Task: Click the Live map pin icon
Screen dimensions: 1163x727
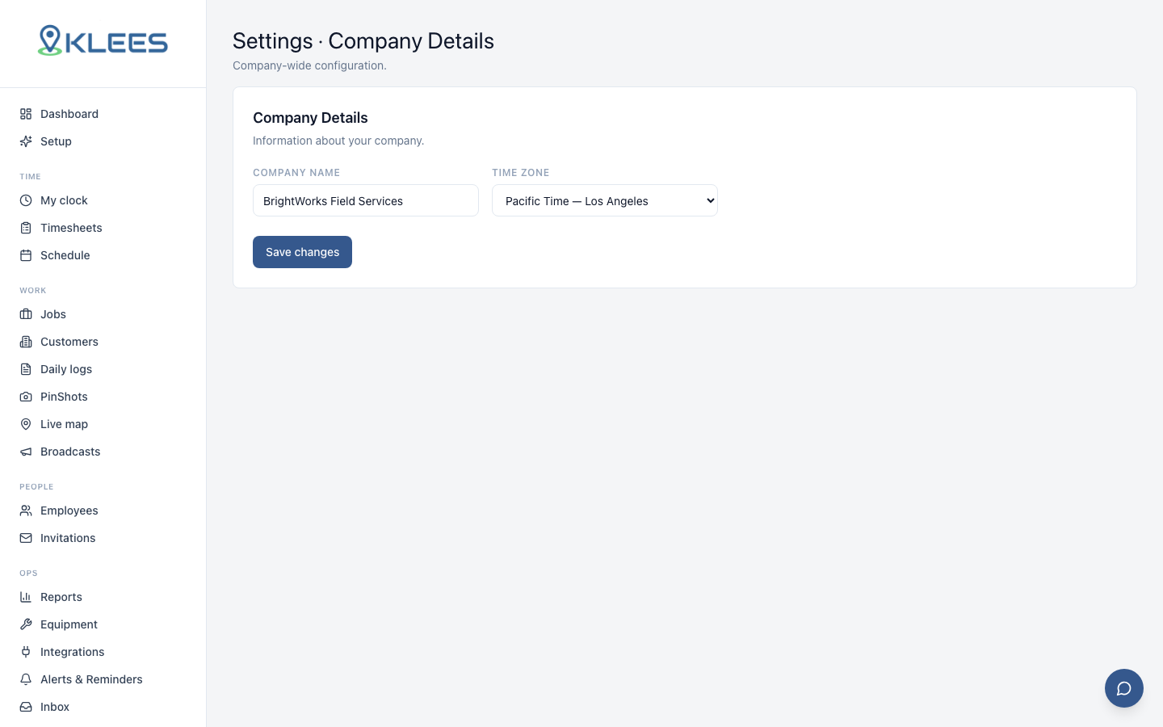Action: (x=26, y=424)
